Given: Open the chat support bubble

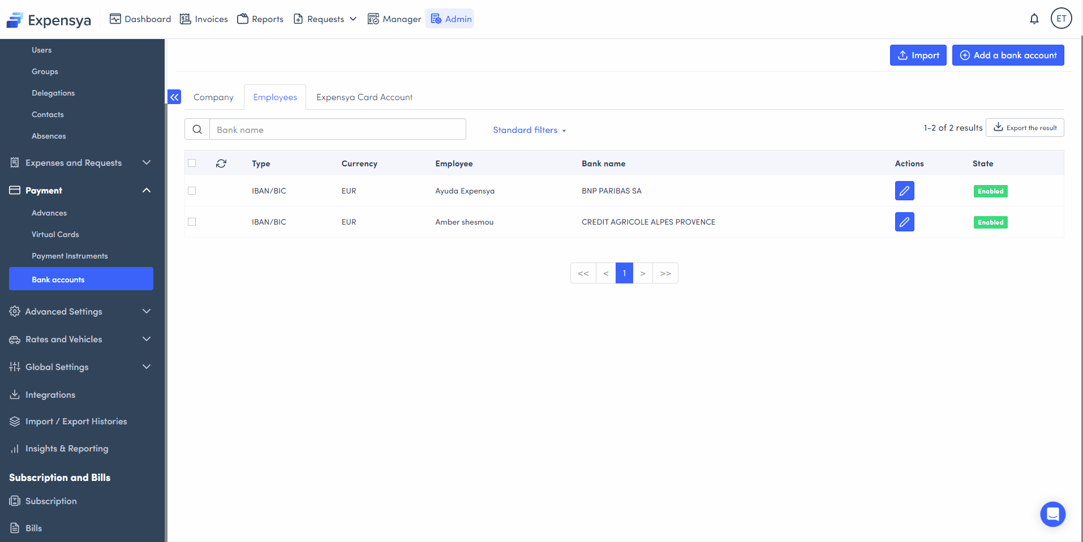Looking at the screenshot, I should [1052, 514].
